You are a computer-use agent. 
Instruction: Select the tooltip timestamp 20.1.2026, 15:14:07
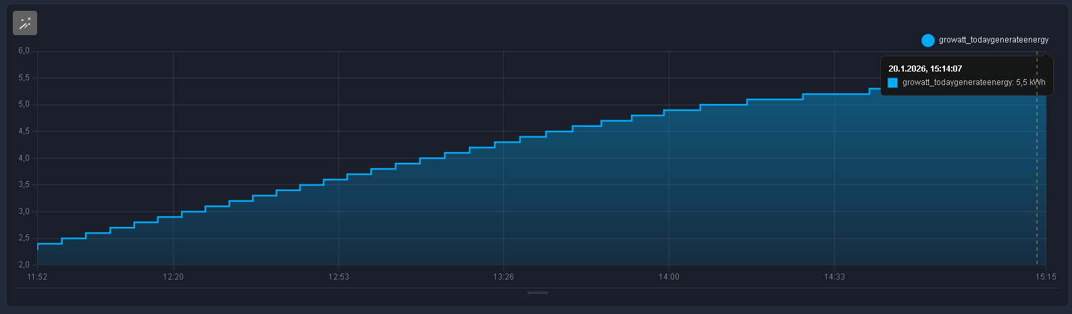(925, 69)
